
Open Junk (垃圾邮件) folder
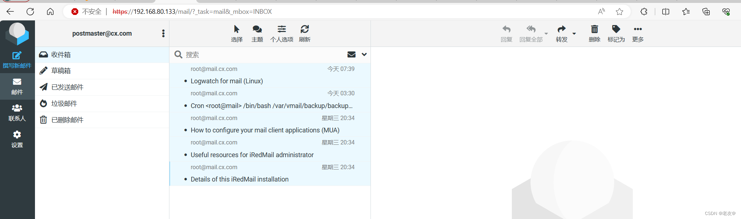102,104
